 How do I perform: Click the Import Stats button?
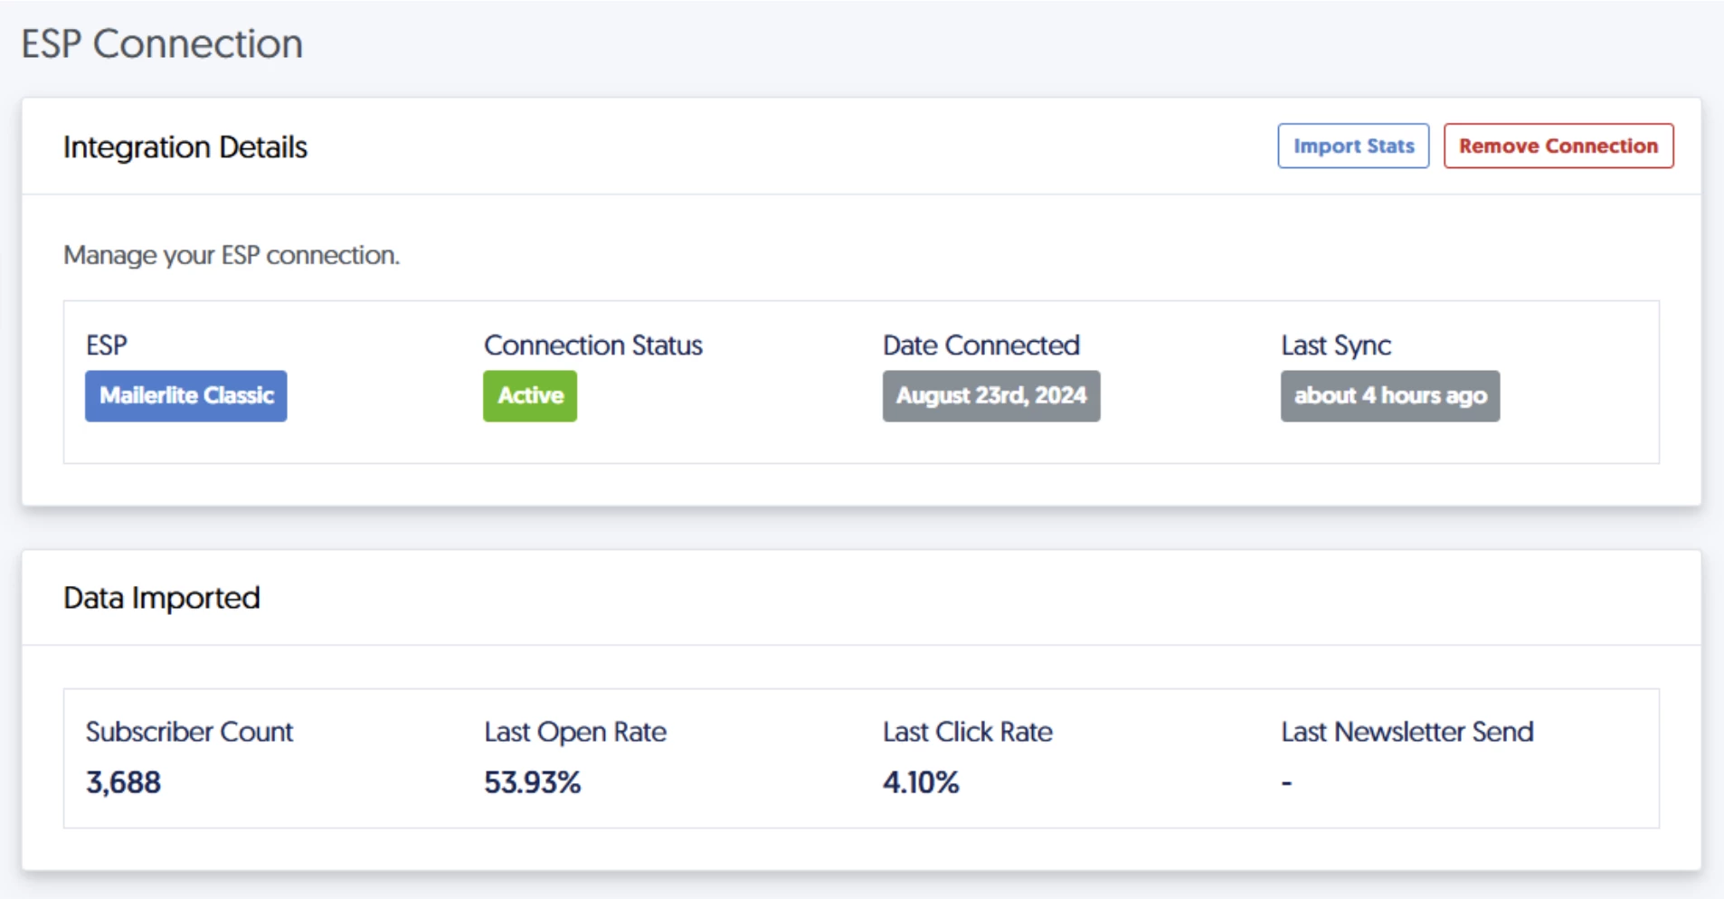[1352, 147]
